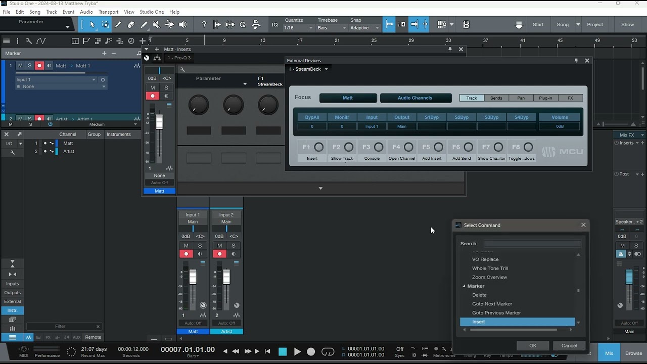647x364 pixels.
Task: Toggle Autoscroll arrow button
Action: click(x=414, y=24)
